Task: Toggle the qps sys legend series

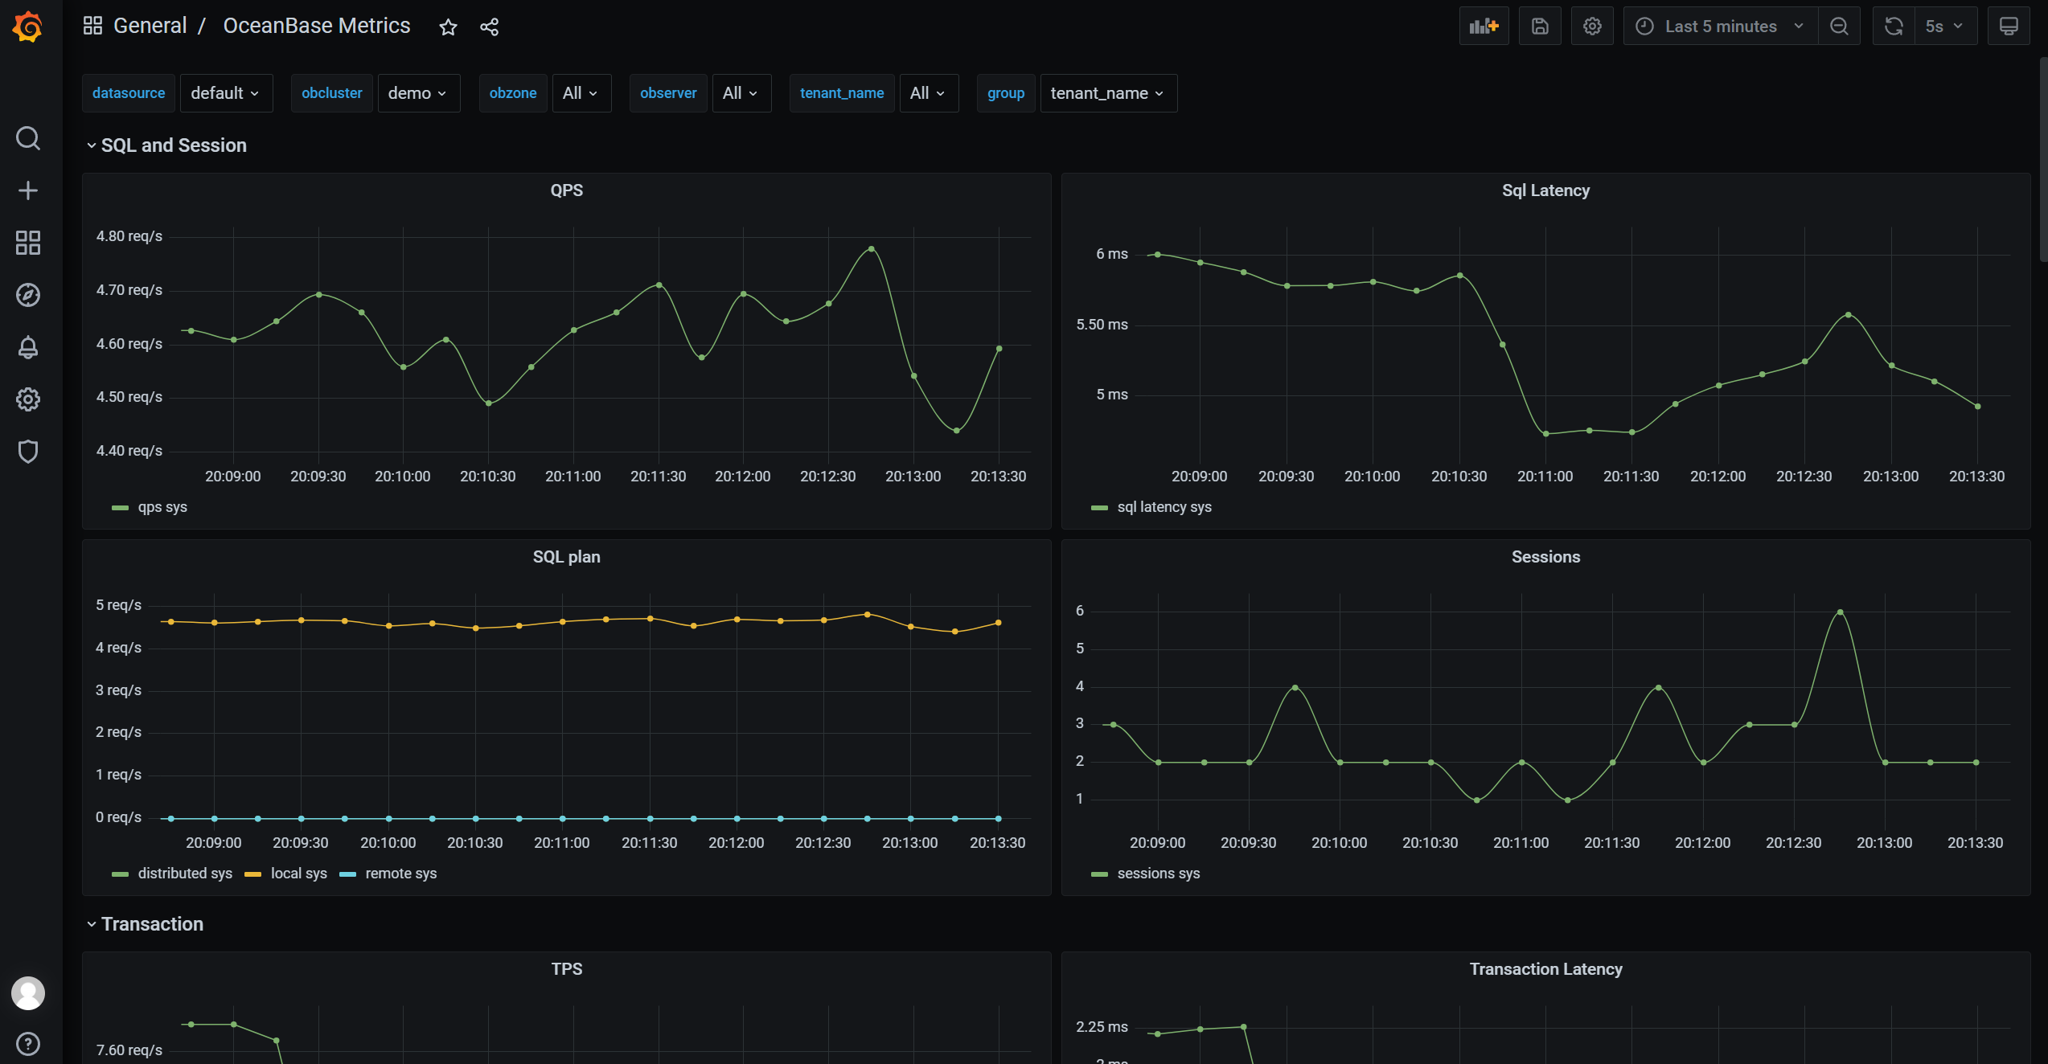Action: pyautogui.click(x=162, y=507)
